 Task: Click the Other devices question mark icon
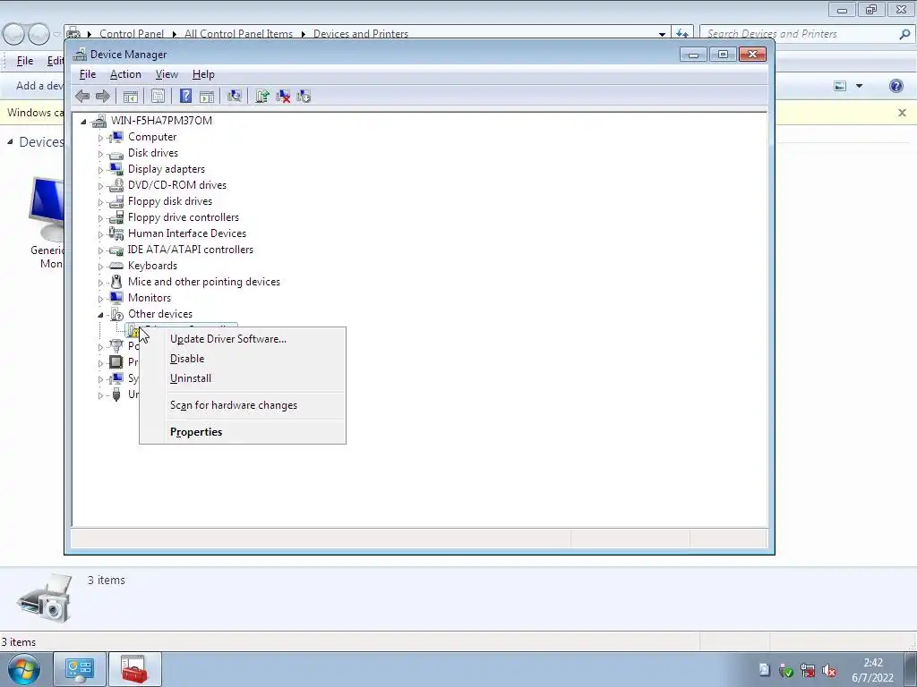click(116, 314)
